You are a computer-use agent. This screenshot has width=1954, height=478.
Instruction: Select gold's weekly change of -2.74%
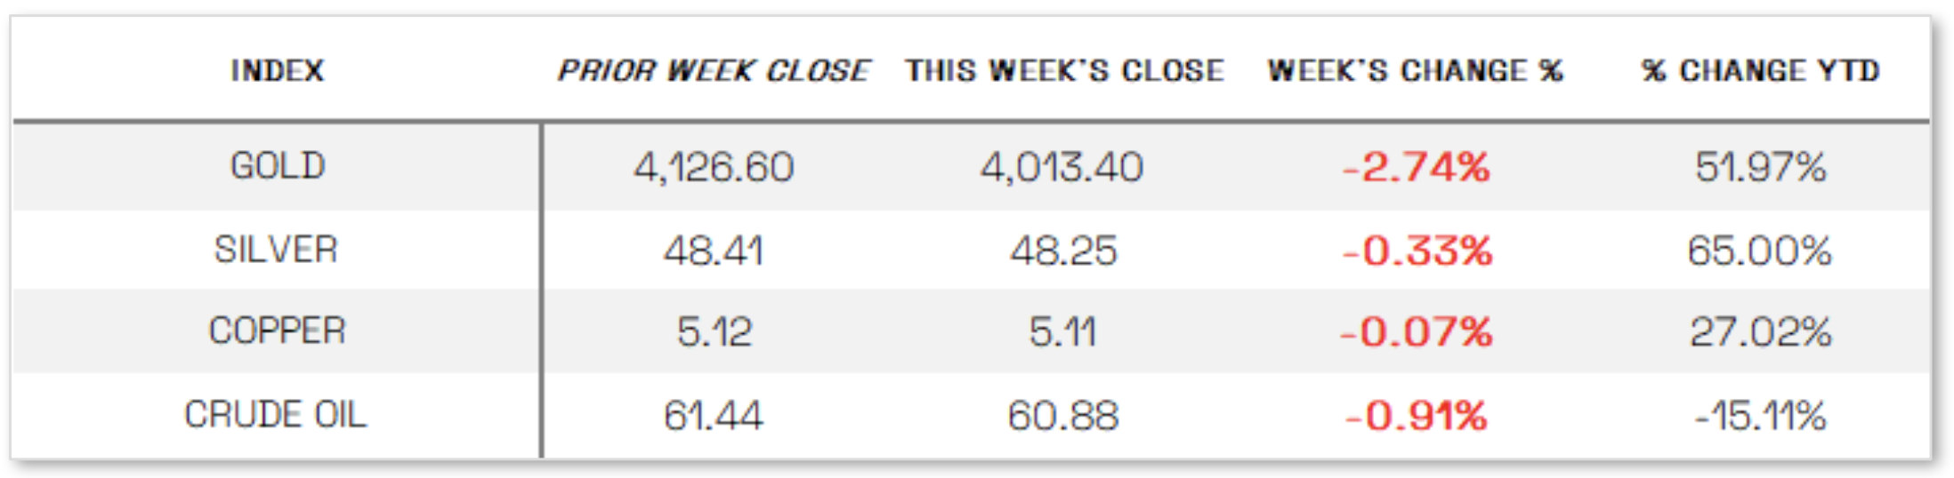[1416, 167]
